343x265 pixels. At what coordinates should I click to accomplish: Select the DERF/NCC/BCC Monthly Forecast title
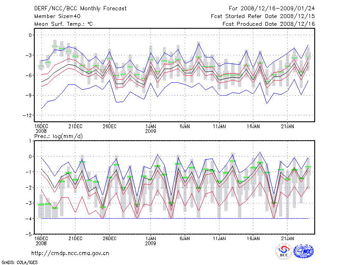(81, 9)
